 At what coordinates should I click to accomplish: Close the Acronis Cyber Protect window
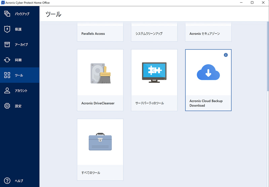click(x=263, y=3)
